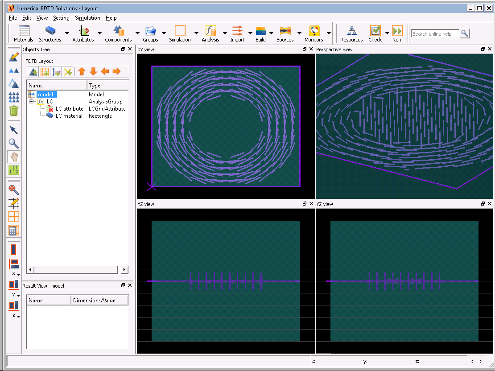Click the Dimensions/Value column header
Screen dimensions: 495x371
(99, 300)
